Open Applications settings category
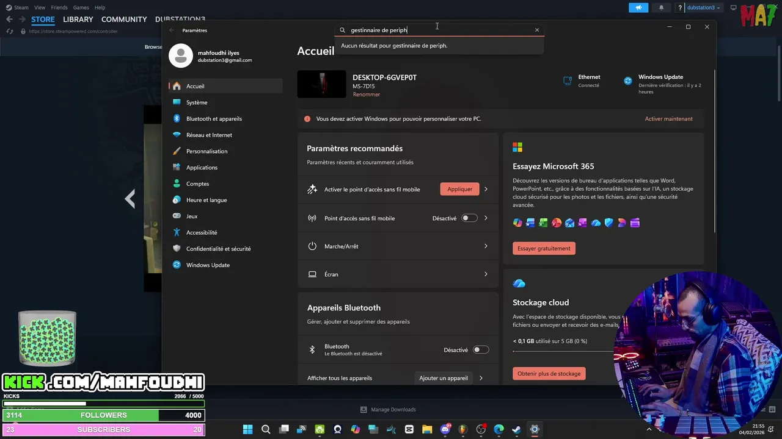 (225, 168)
